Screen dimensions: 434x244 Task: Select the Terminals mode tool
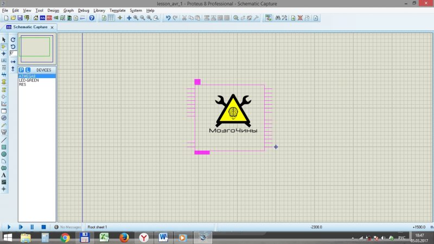pyautogui.click(x=4, y=89)
